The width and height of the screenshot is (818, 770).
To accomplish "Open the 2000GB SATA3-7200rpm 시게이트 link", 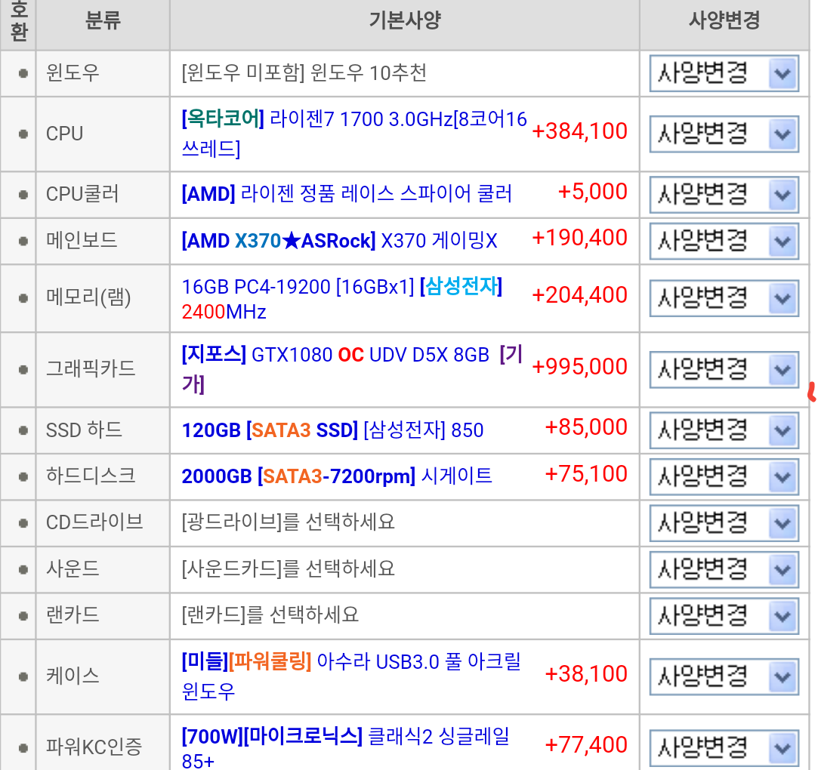I will [x=336, y=476].
